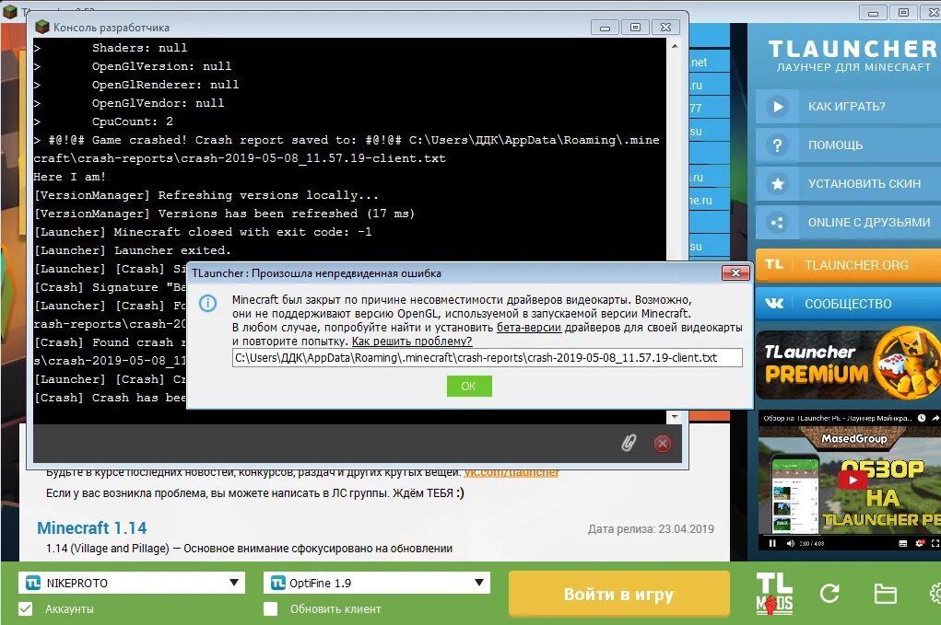Click the 'Here I am!' console line
This screenshot has width=941, height=625.
pyautogui.click(x=70, y=177)
